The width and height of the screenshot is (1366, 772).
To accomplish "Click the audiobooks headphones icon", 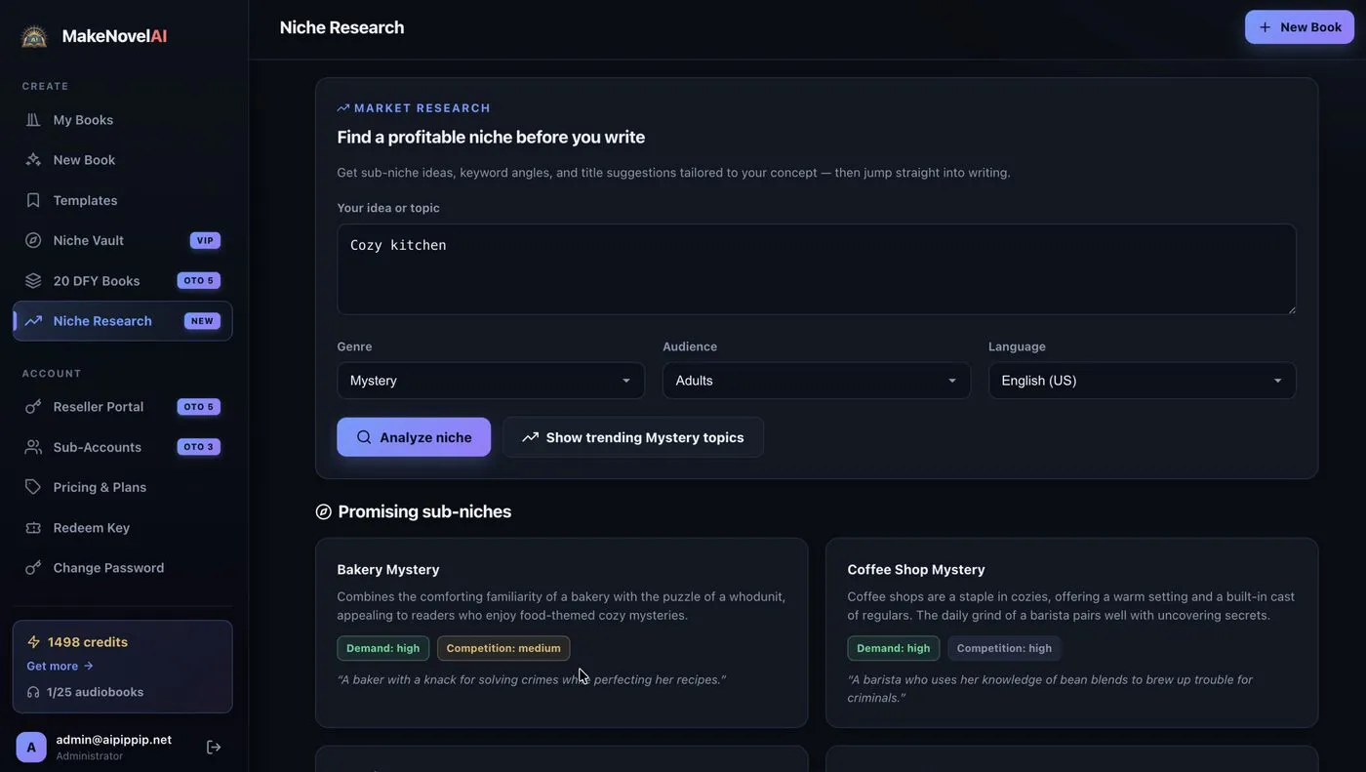I will coord(34,692).
